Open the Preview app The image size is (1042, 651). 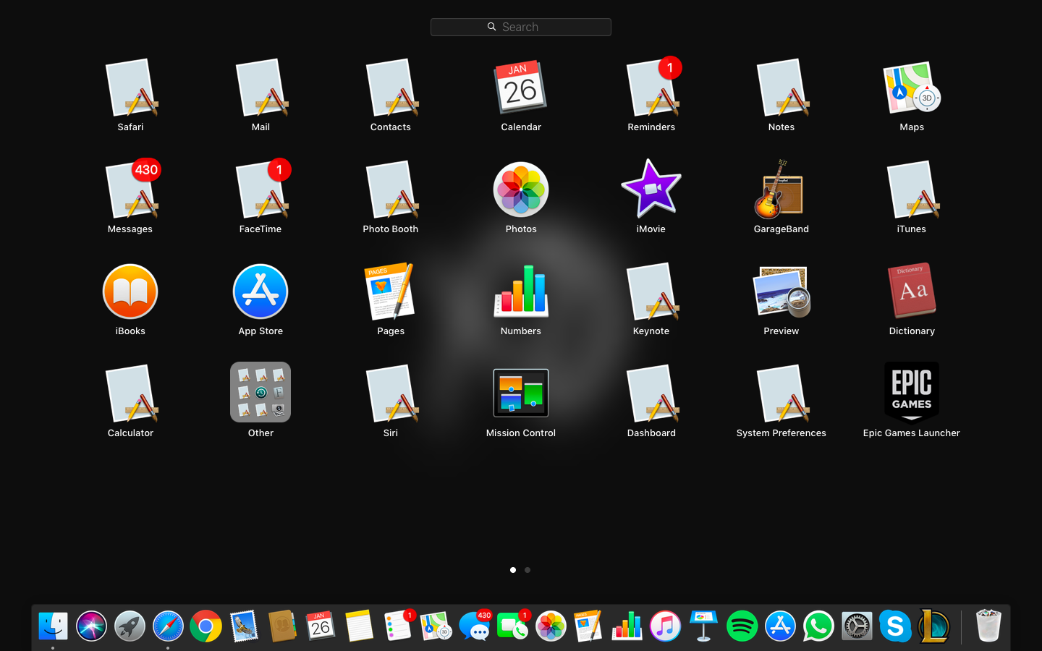781,292
